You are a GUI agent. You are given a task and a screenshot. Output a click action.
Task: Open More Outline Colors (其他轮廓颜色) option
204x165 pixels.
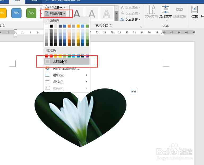(x=67, y=69)
